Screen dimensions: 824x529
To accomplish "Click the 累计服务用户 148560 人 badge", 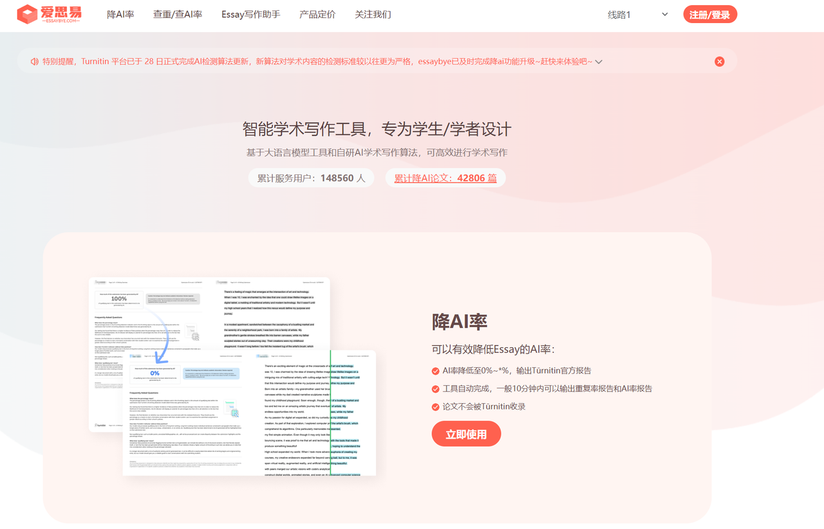I will [311, 178].
